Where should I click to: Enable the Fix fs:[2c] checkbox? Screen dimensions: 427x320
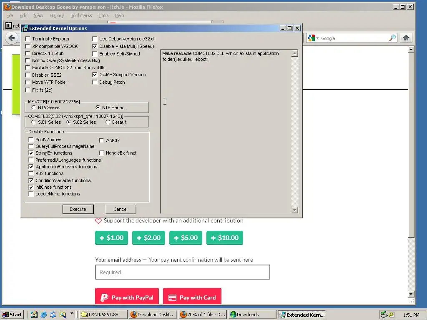click(x=28, y=90)
